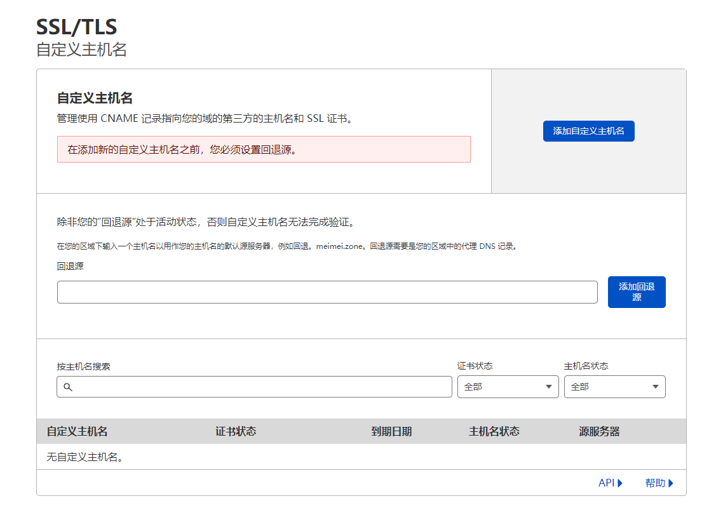Click the 添加回退源 button
Image resolution: width=709 pixels, height=515 pixels.
click(636, 292)
